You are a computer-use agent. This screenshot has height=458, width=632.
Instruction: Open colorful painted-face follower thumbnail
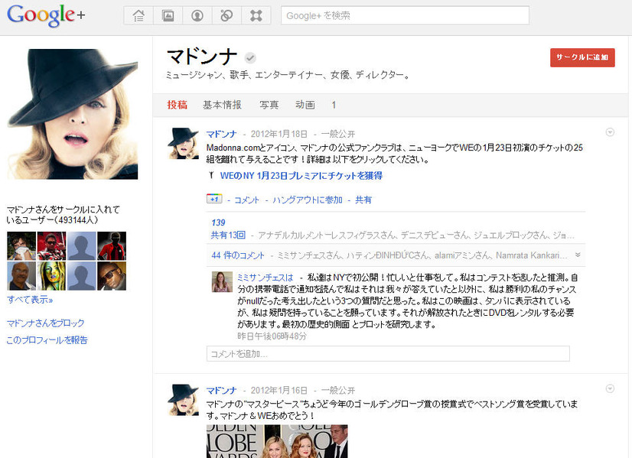click(51, 276)
